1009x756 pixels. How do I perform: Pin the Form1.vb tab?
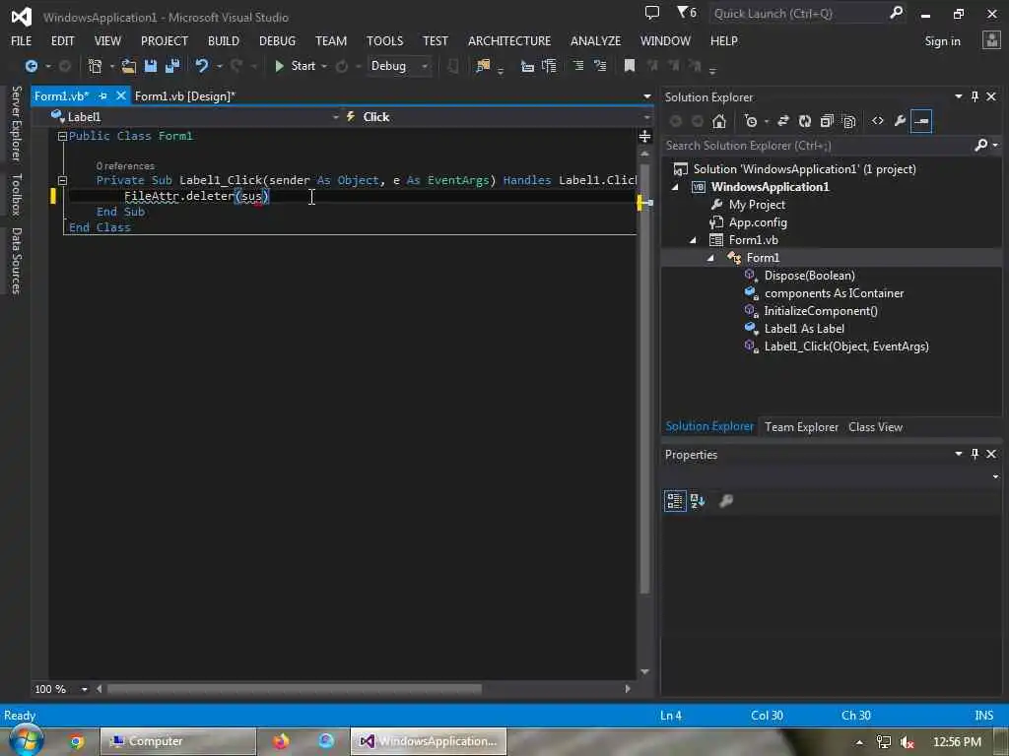pyautogui.click(x=102, y=95)
